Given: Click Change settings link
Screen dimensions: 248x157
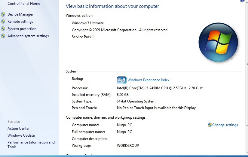Looking at the screenshot, I should coord(225,125).
